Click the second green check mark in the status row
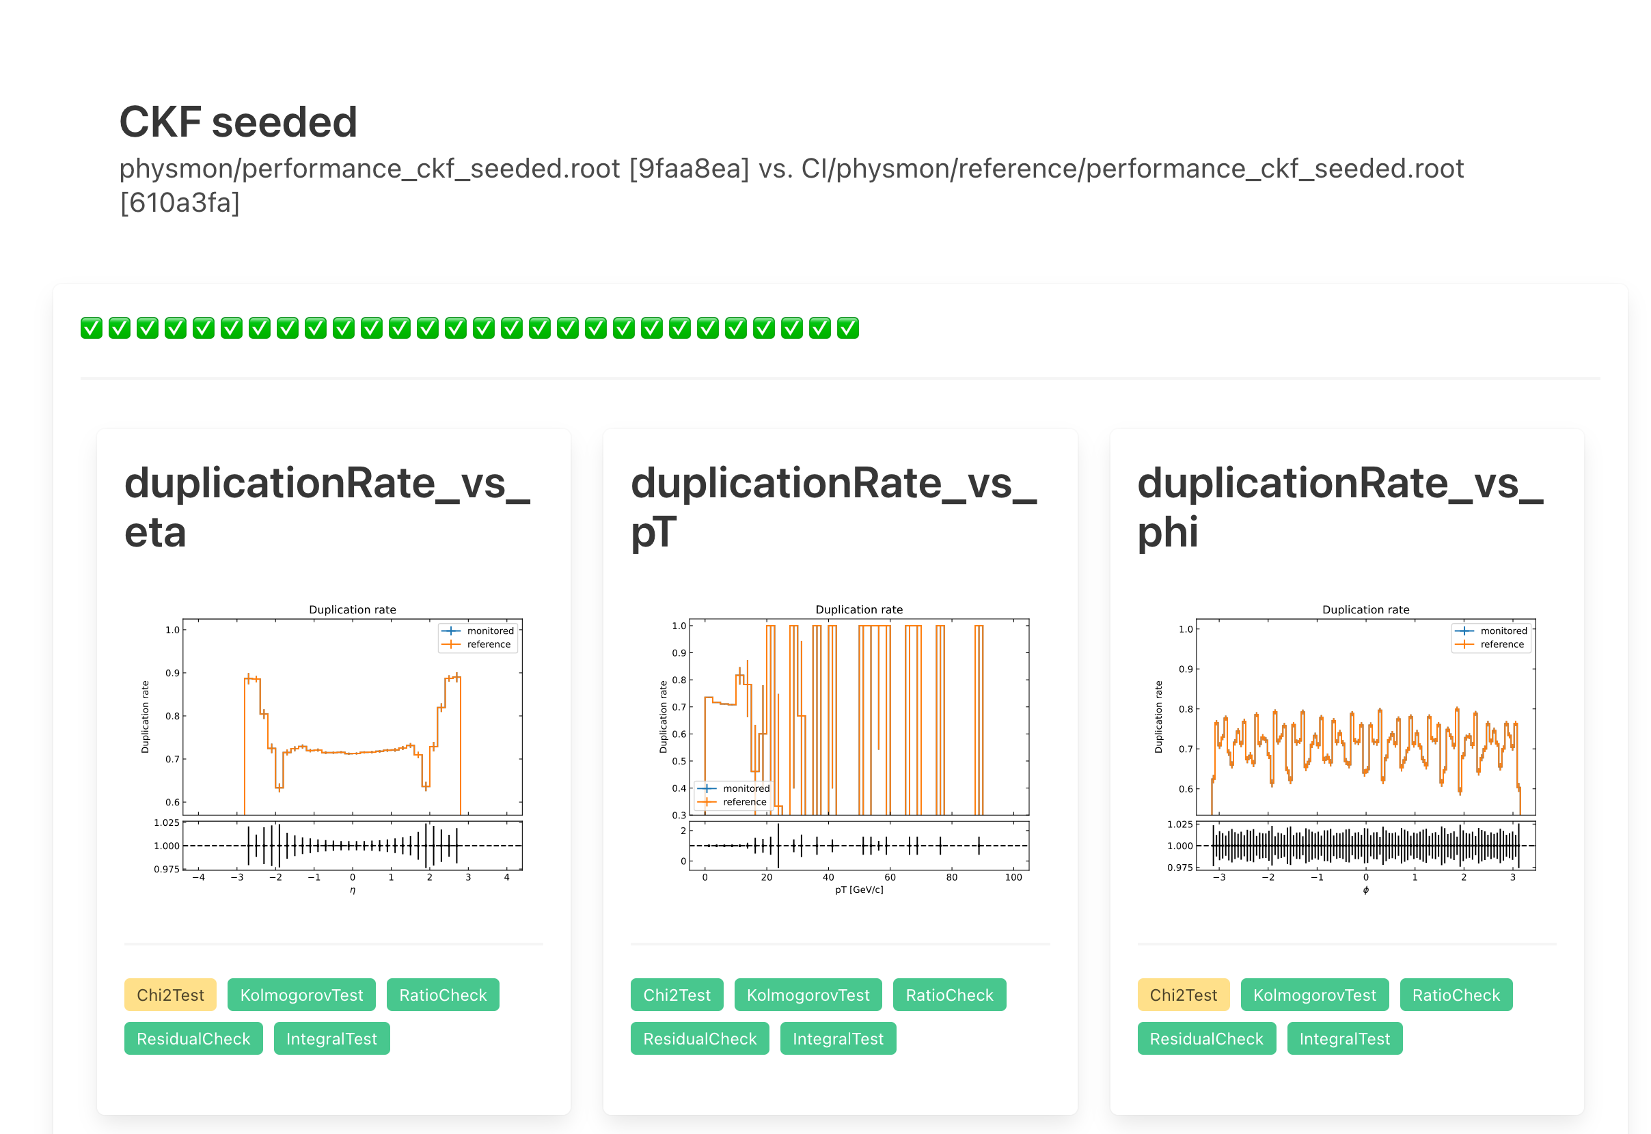Viewport: 1651px width, 1134px height. pyautogui.click(x=120, y=329)
